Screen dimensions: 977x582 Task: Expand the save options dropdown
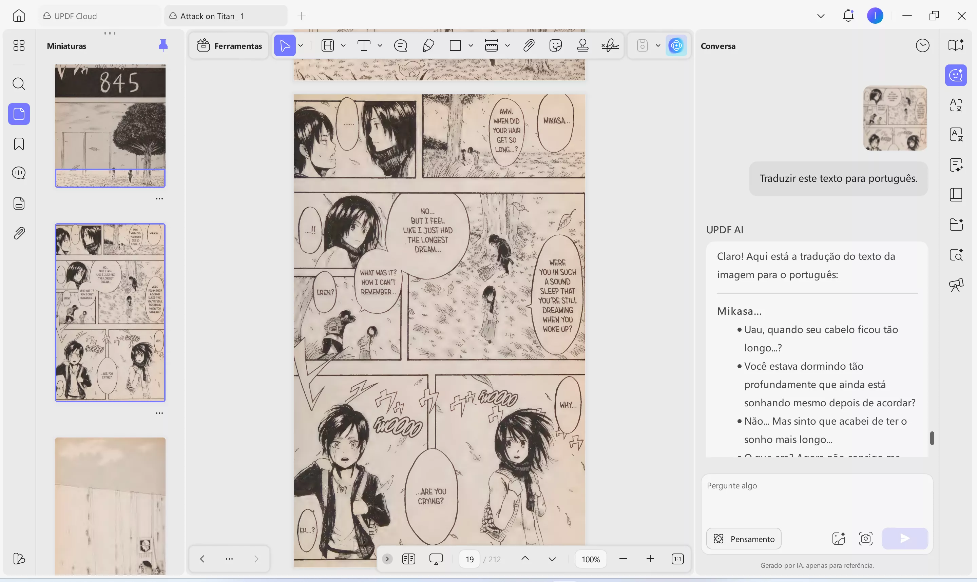pyautogui.click(x=658, y=45)
